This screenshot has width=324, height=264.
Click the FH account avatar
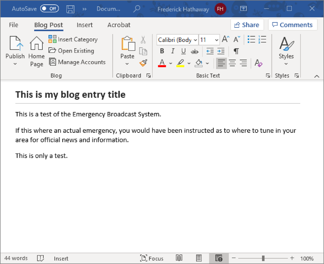click(220, 9)
